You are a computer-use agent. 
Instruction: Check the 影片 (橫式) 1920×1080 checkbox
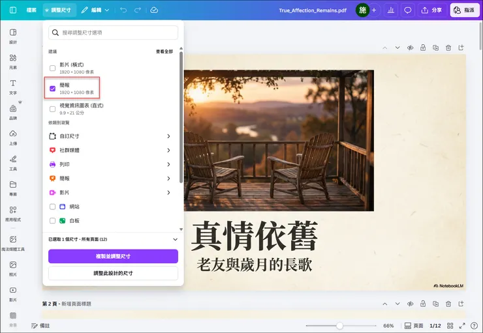(x=53, y=68)
